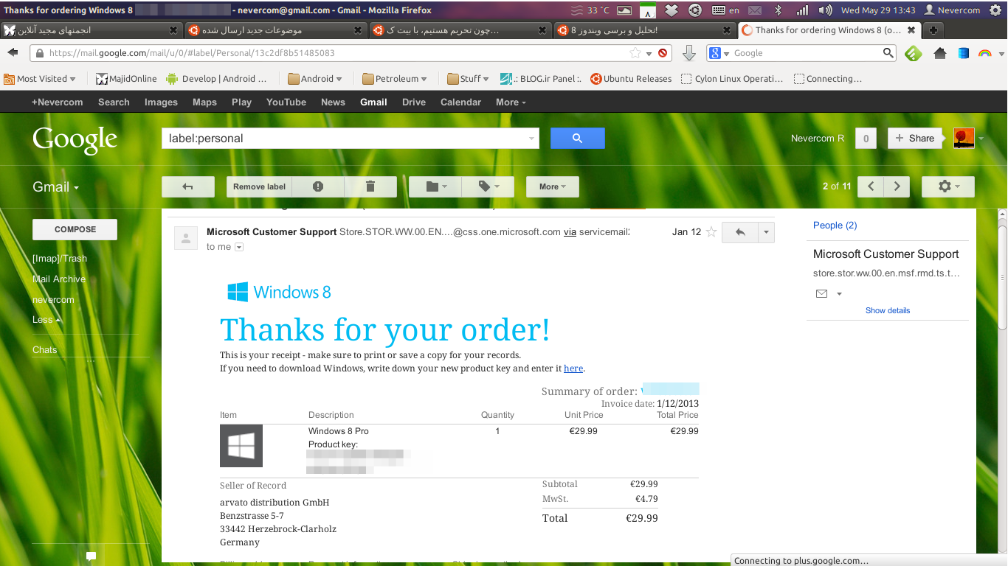This screenshot has height=566, width=1008.
Task: Open +Nevercom in the Google bar
Action: point(58,102)
